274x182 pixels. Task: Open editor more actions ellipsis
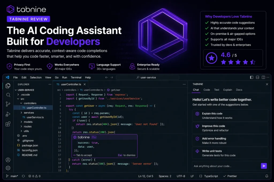click(184, 84)
